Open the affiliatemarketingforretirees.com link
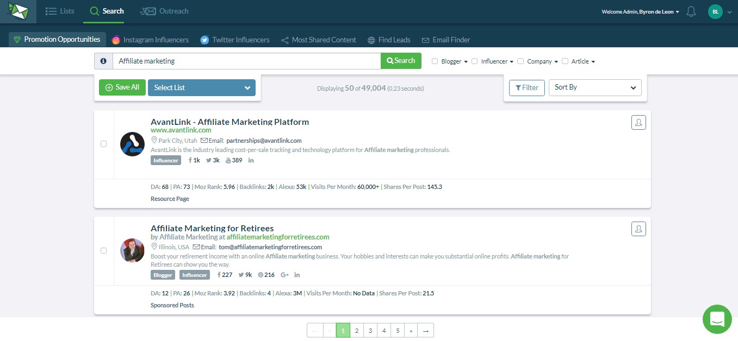This screenshot has width=738, height=341. click(278, 237)
